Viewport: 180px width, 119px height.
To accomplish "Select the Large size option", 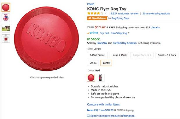I will [106, 63].
